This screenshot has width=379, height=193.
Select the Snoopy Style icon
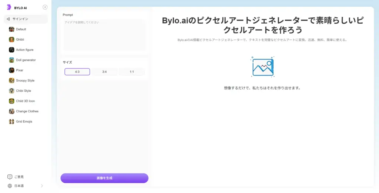point(11,81)
